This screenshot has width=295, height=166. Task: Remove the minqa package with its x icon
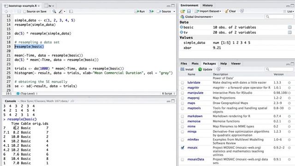(289, 132)
